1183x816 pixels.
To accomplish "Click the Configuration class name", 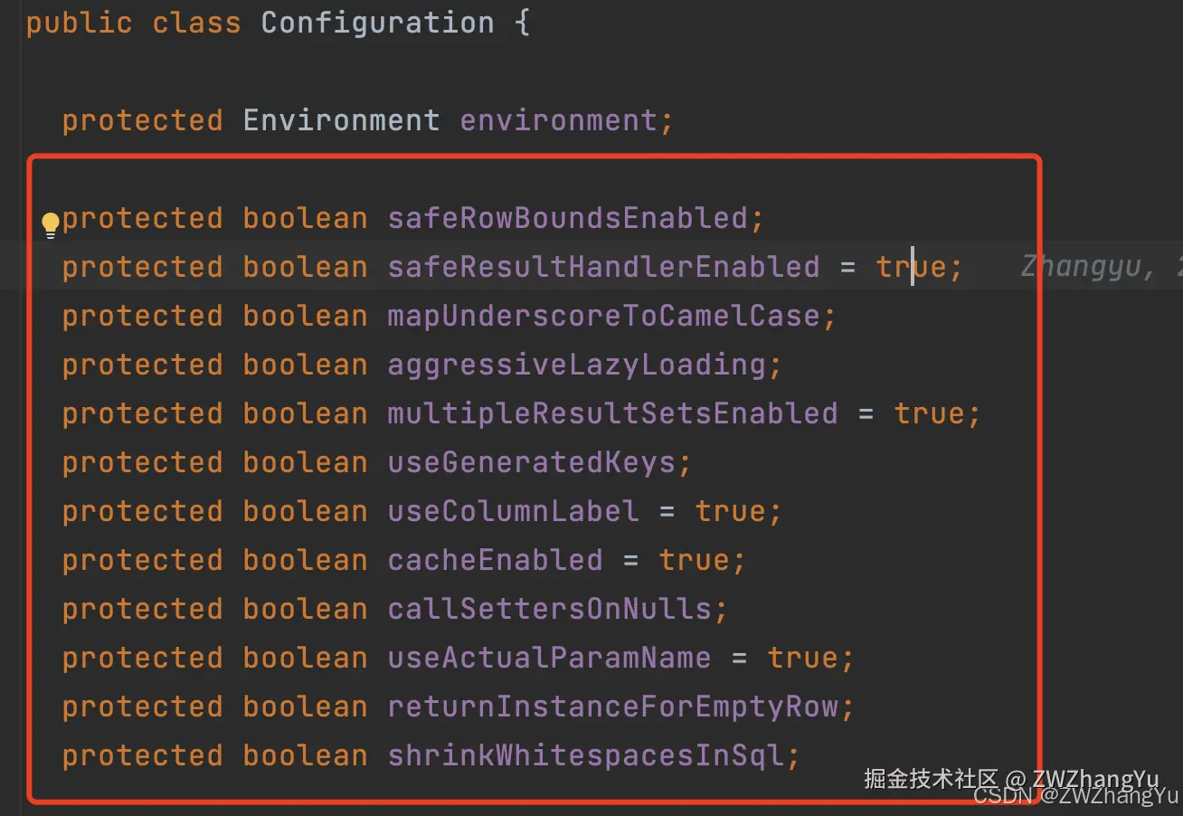I will click(x=377, y=23).
